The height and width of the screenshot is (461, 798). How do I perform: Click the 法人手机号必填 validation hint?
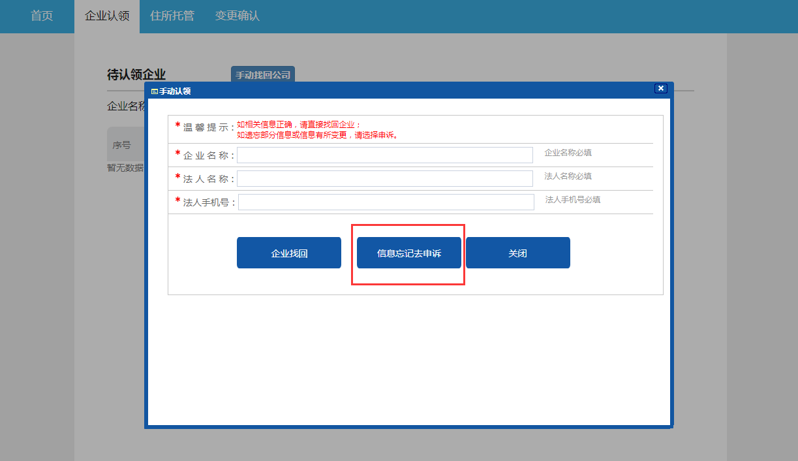pos(572,200)
